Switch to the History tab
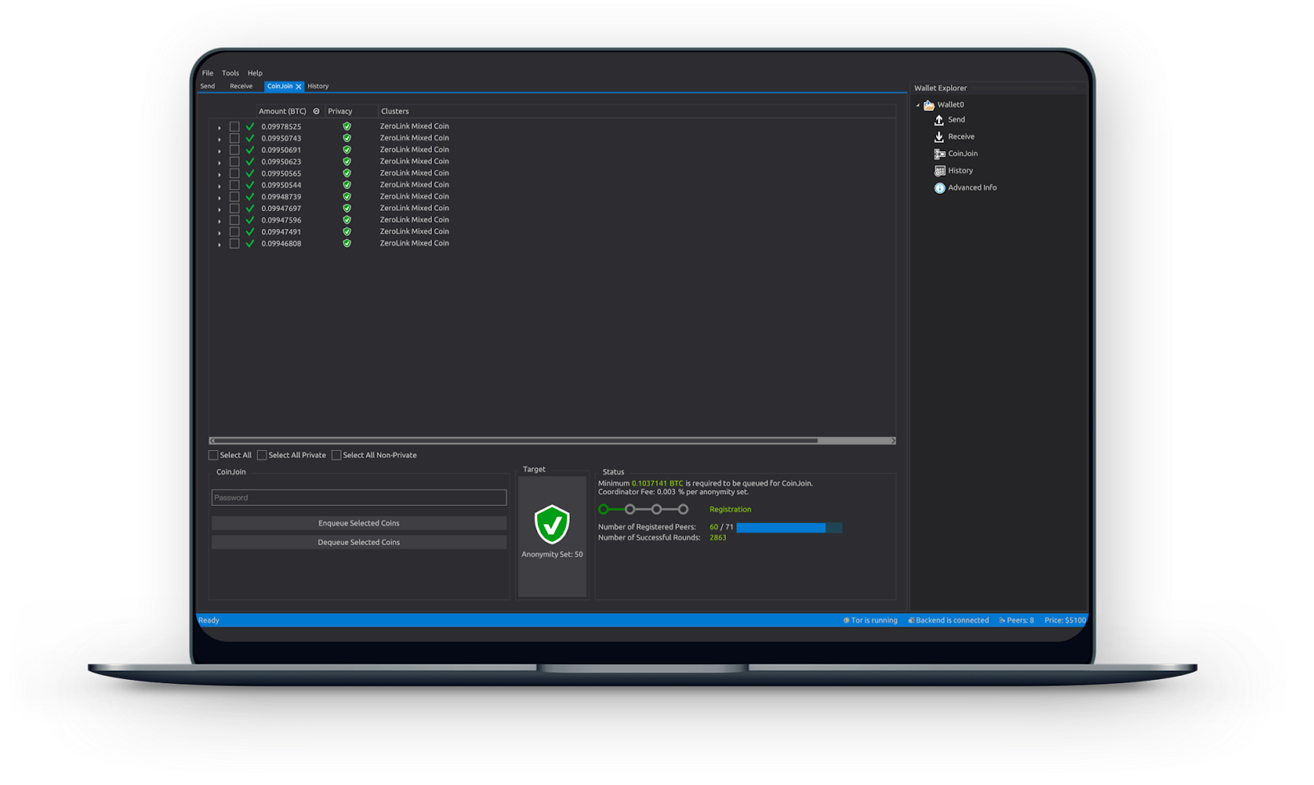The width and height of the screenshot is (1314, 785). [318, 86]
